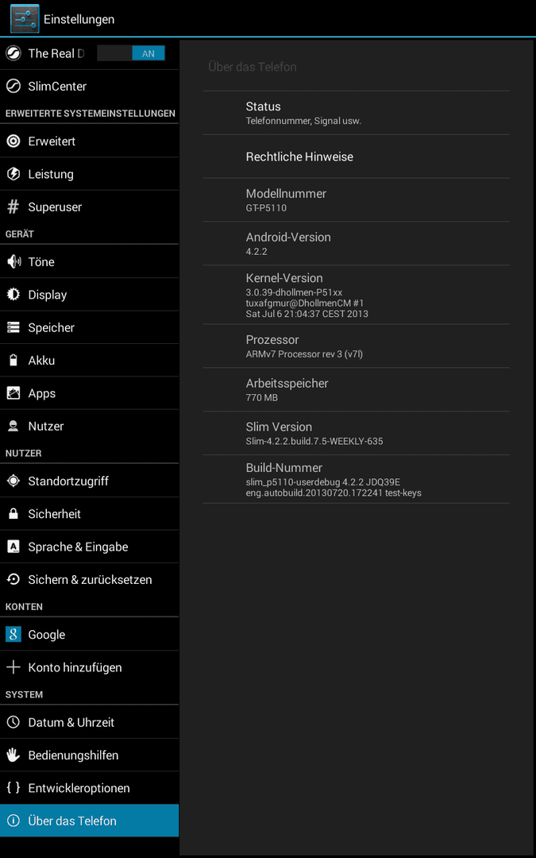Select Apps in settings list
The height and width of the screenshot is (858, 536).
tap(90, 393)
